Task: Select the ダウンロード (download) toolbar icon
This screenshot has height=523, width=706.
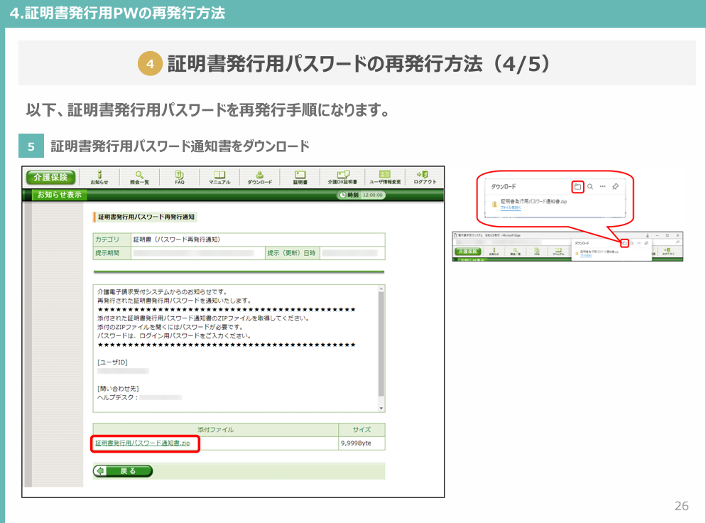Action: click(x=260, y=176)
